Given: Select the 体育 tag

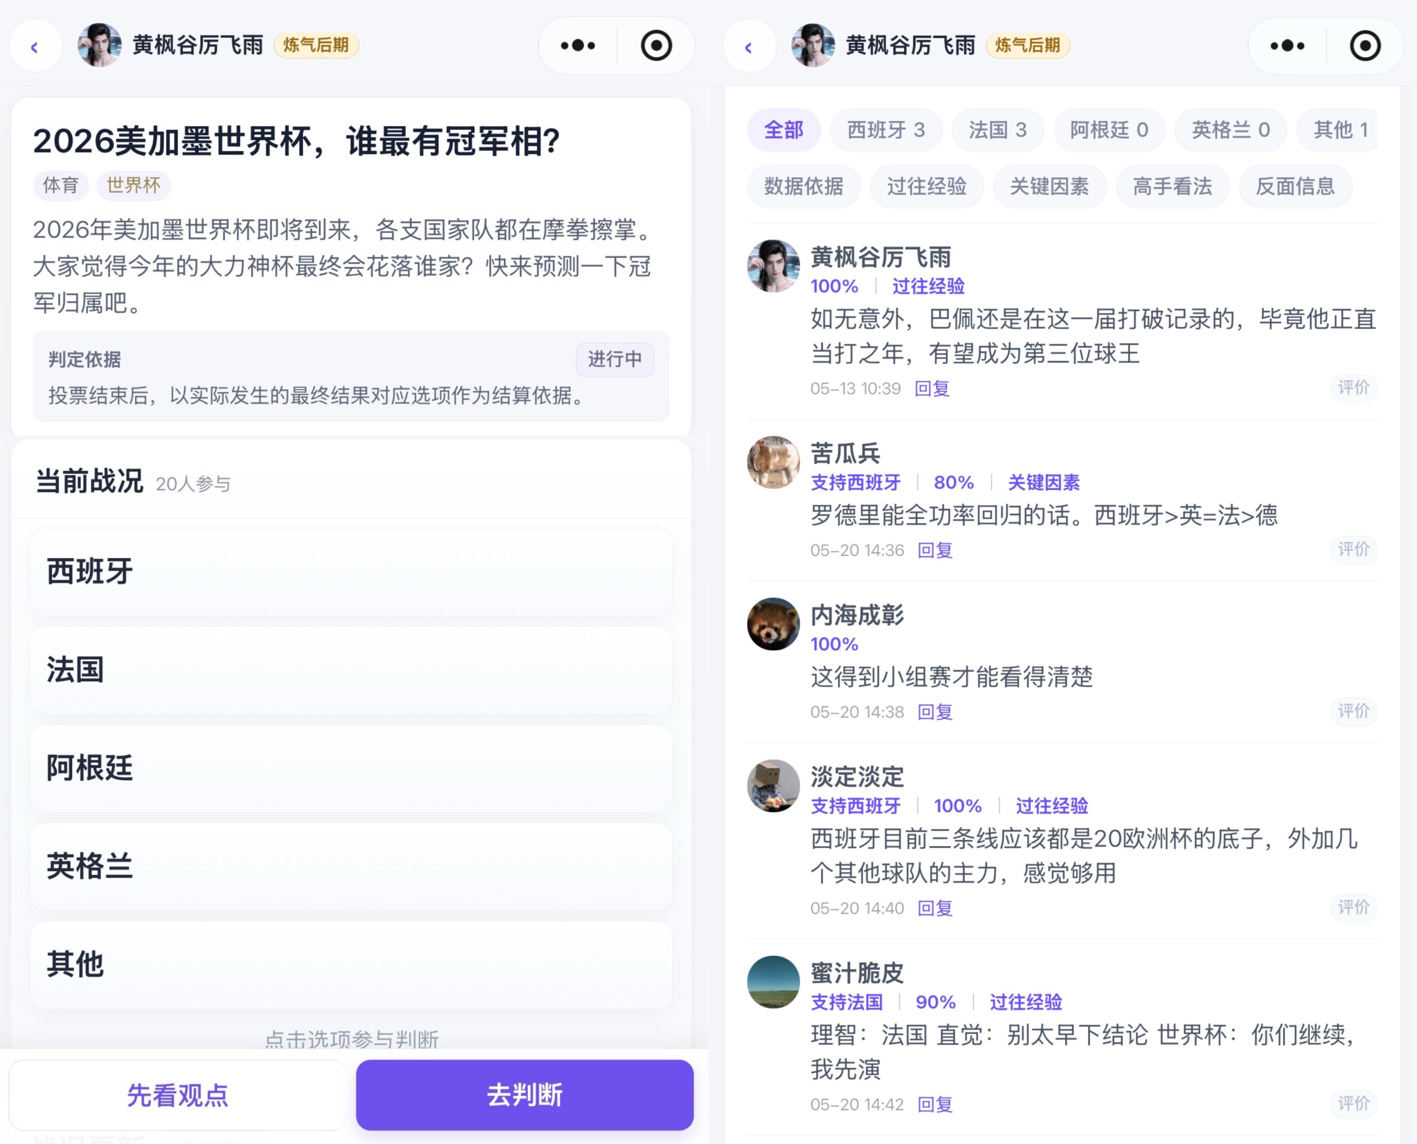Looking at the screenshot, I should pos(60,185).
